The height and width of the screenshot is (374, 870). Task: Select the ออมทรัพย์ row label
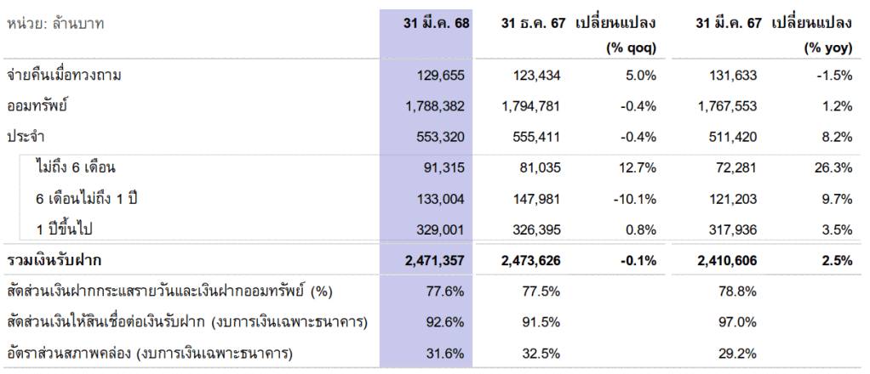[x=37, y=106]
